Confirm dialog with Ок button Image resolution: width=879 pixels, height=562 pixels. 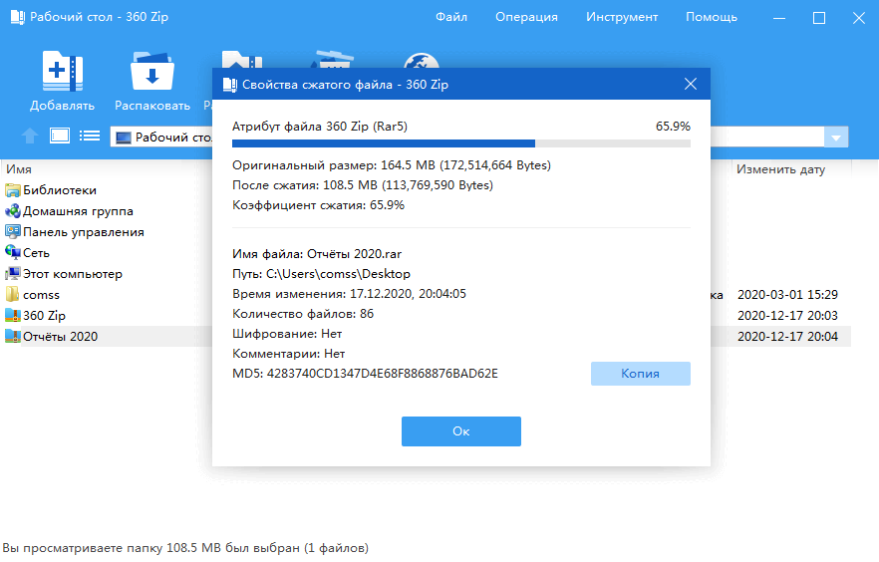460,431
